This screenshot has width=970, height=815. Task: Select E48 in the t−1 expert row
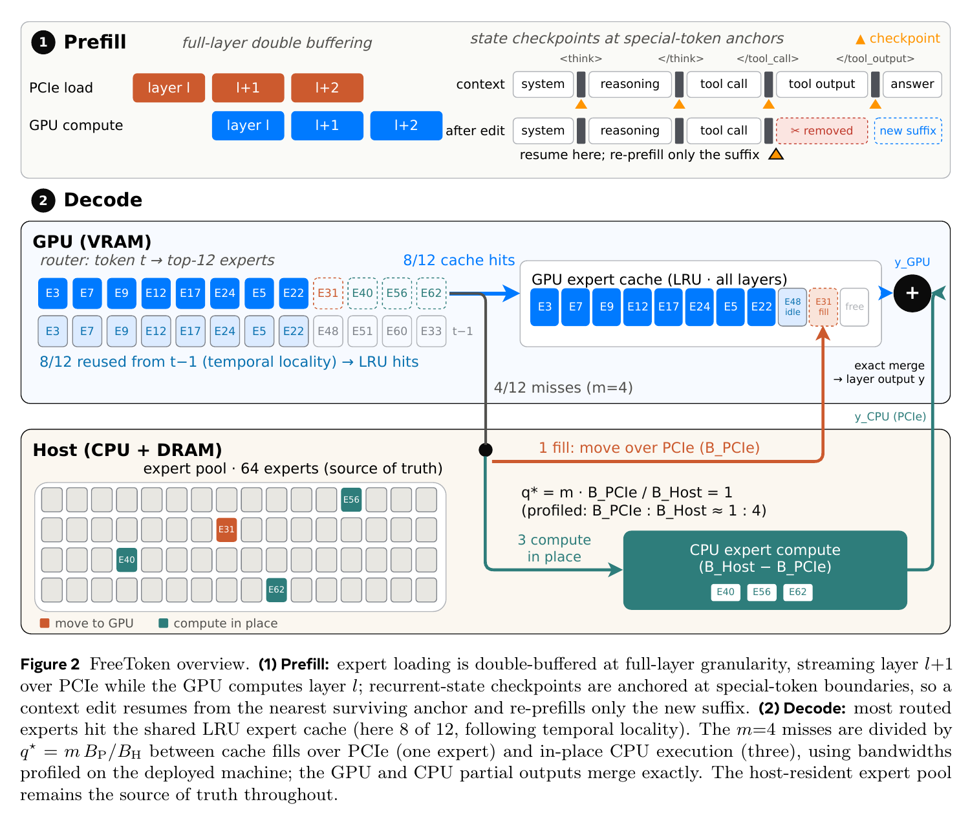pos(328,331)
